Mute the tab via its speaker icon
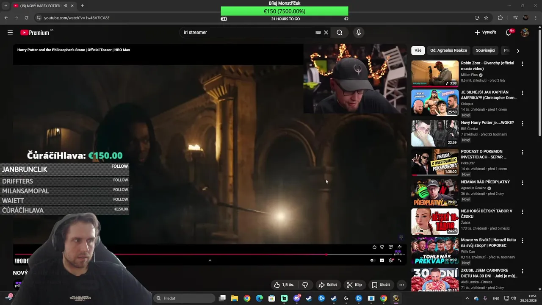This screenshot has width=542, height=305. [65, 6]
